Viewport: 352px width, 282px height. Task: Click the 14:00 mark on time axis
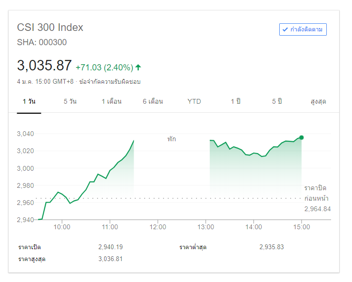click(x=254, y=227)
